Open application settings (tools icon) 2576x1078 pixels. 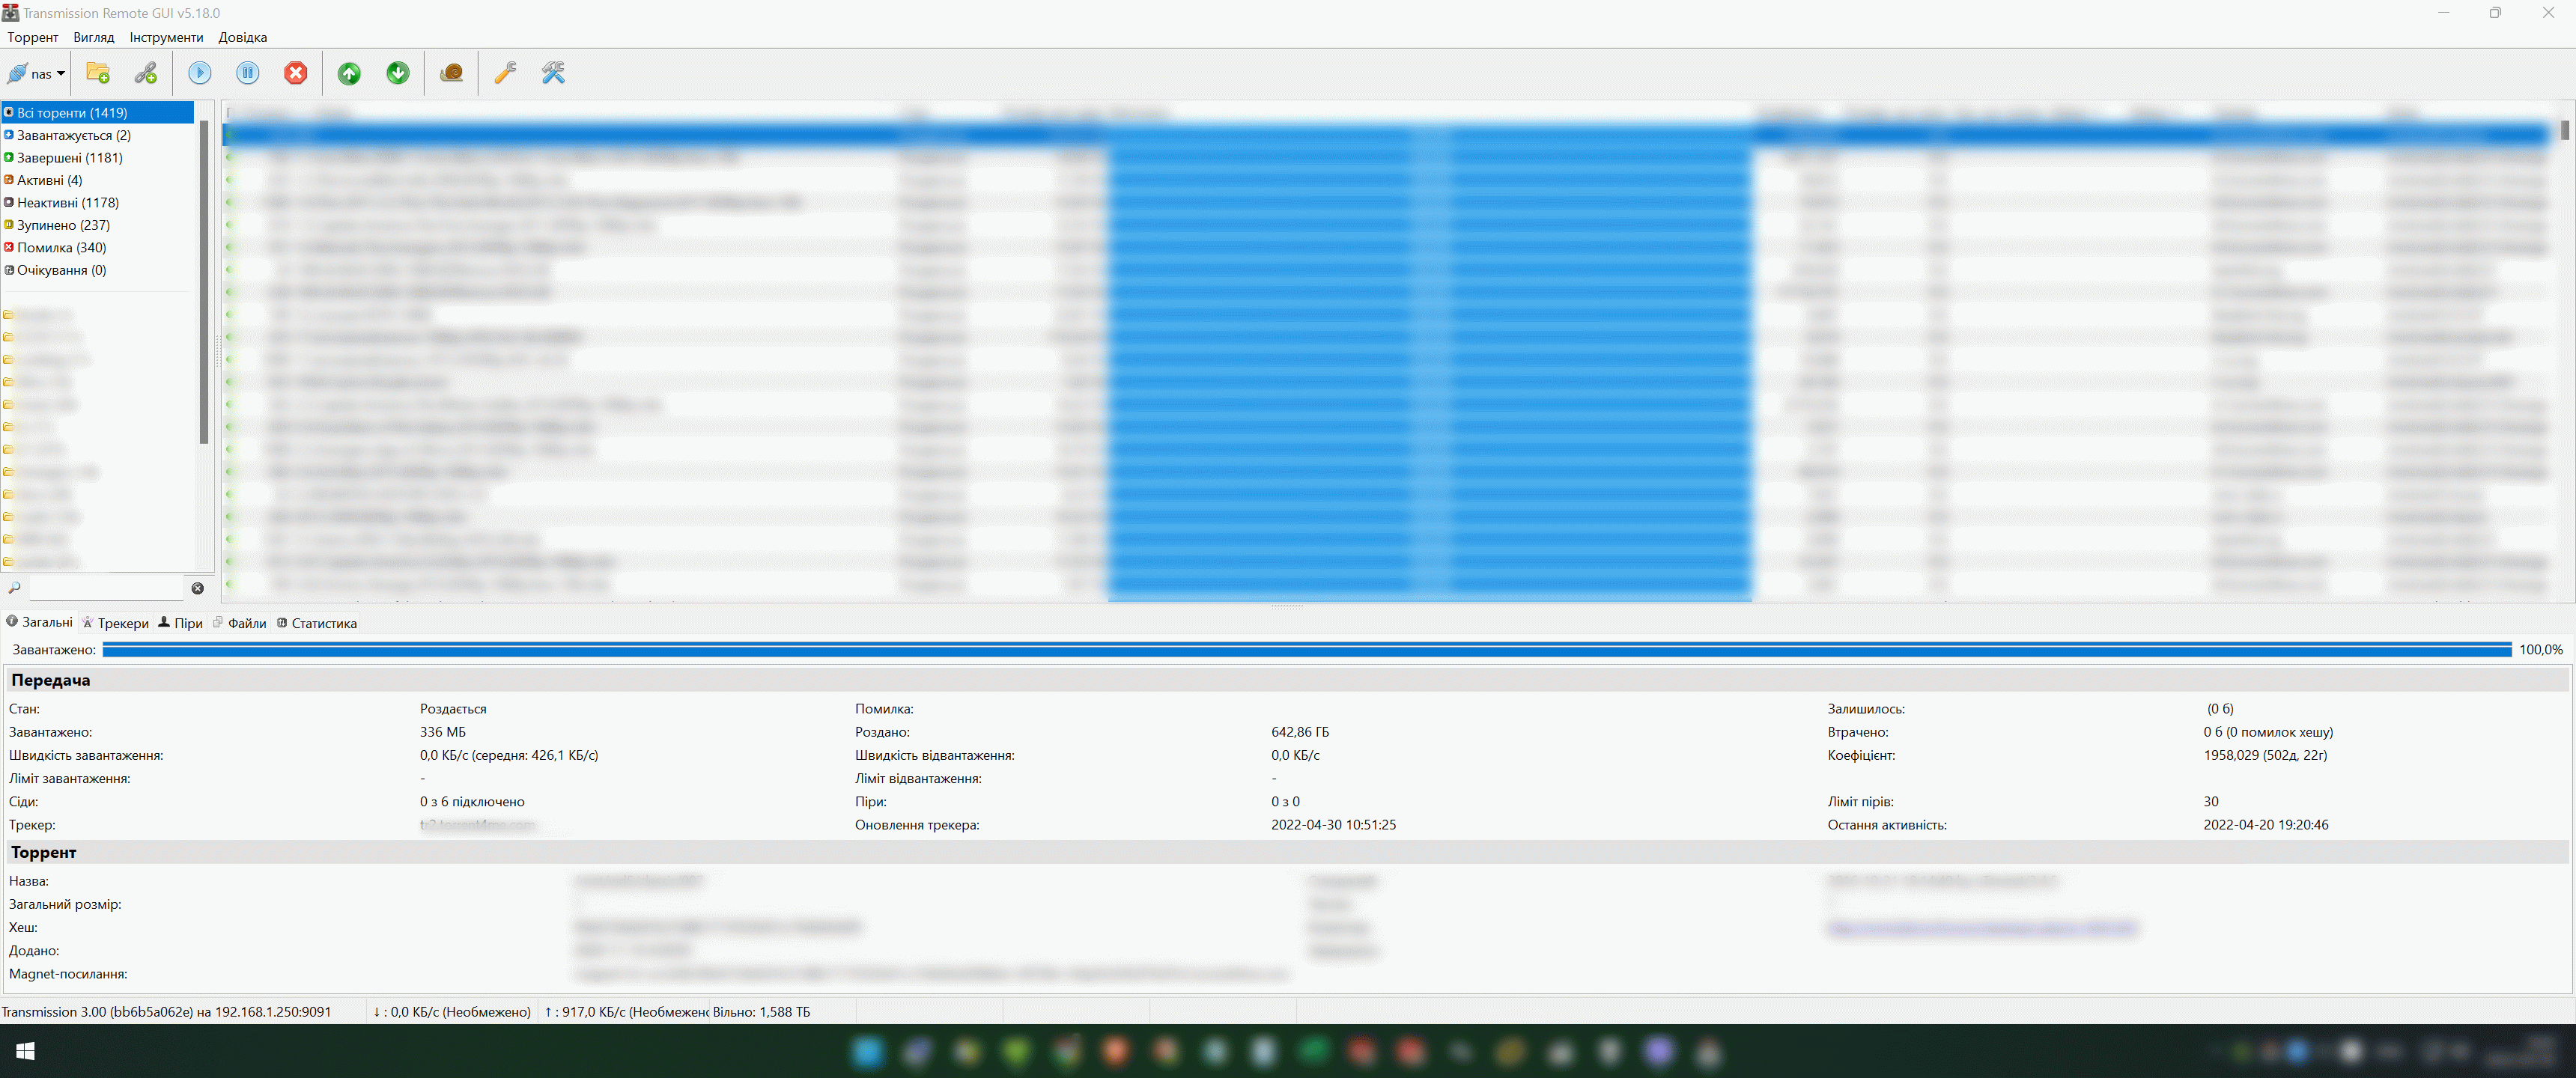[x=553, y=73]
